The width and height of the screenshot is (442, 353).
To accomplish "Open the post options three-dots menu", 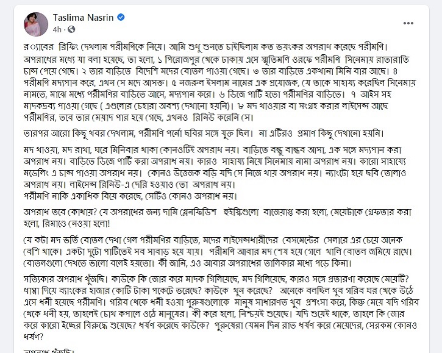I will coord(408,23).
